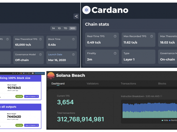
Task: Select the 7D time range
Action: click(x=65, y=28)
